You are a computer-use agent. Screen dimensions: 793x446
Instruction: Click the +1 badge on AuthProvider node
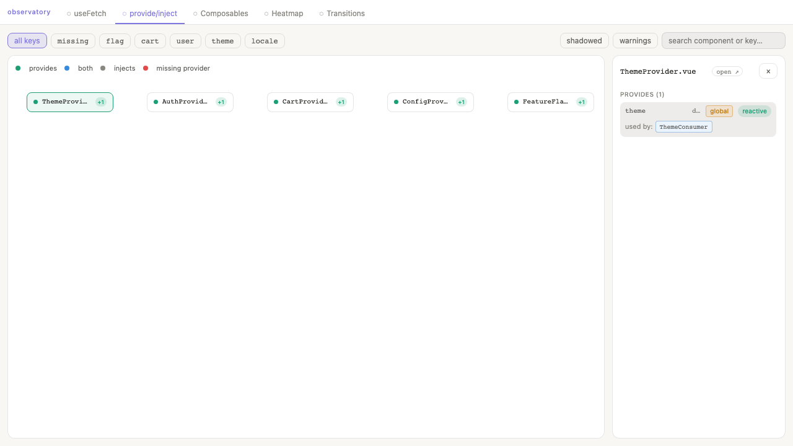click(x=221, y=102)
